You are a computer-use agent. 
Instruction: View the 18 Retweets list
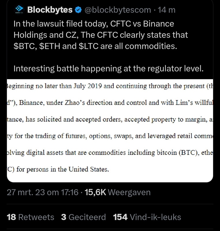tap(31, 217)
